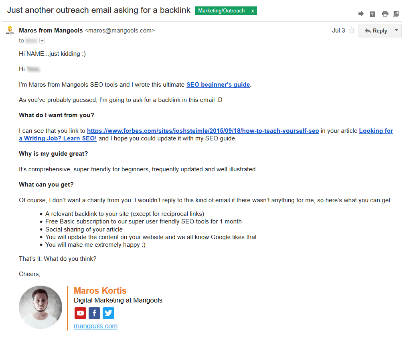Screen dimensions: 411x337
Task: Click the Twitter icon in signature
Action: [x=108, y=313]
